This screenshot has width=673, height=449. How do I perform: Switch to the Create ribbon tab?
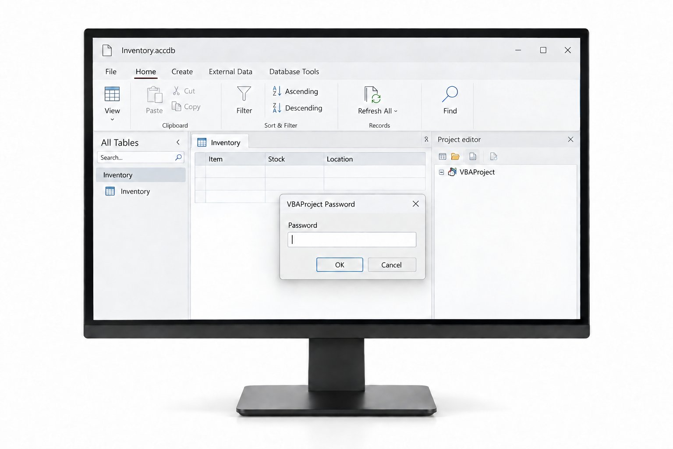(182, 71)
